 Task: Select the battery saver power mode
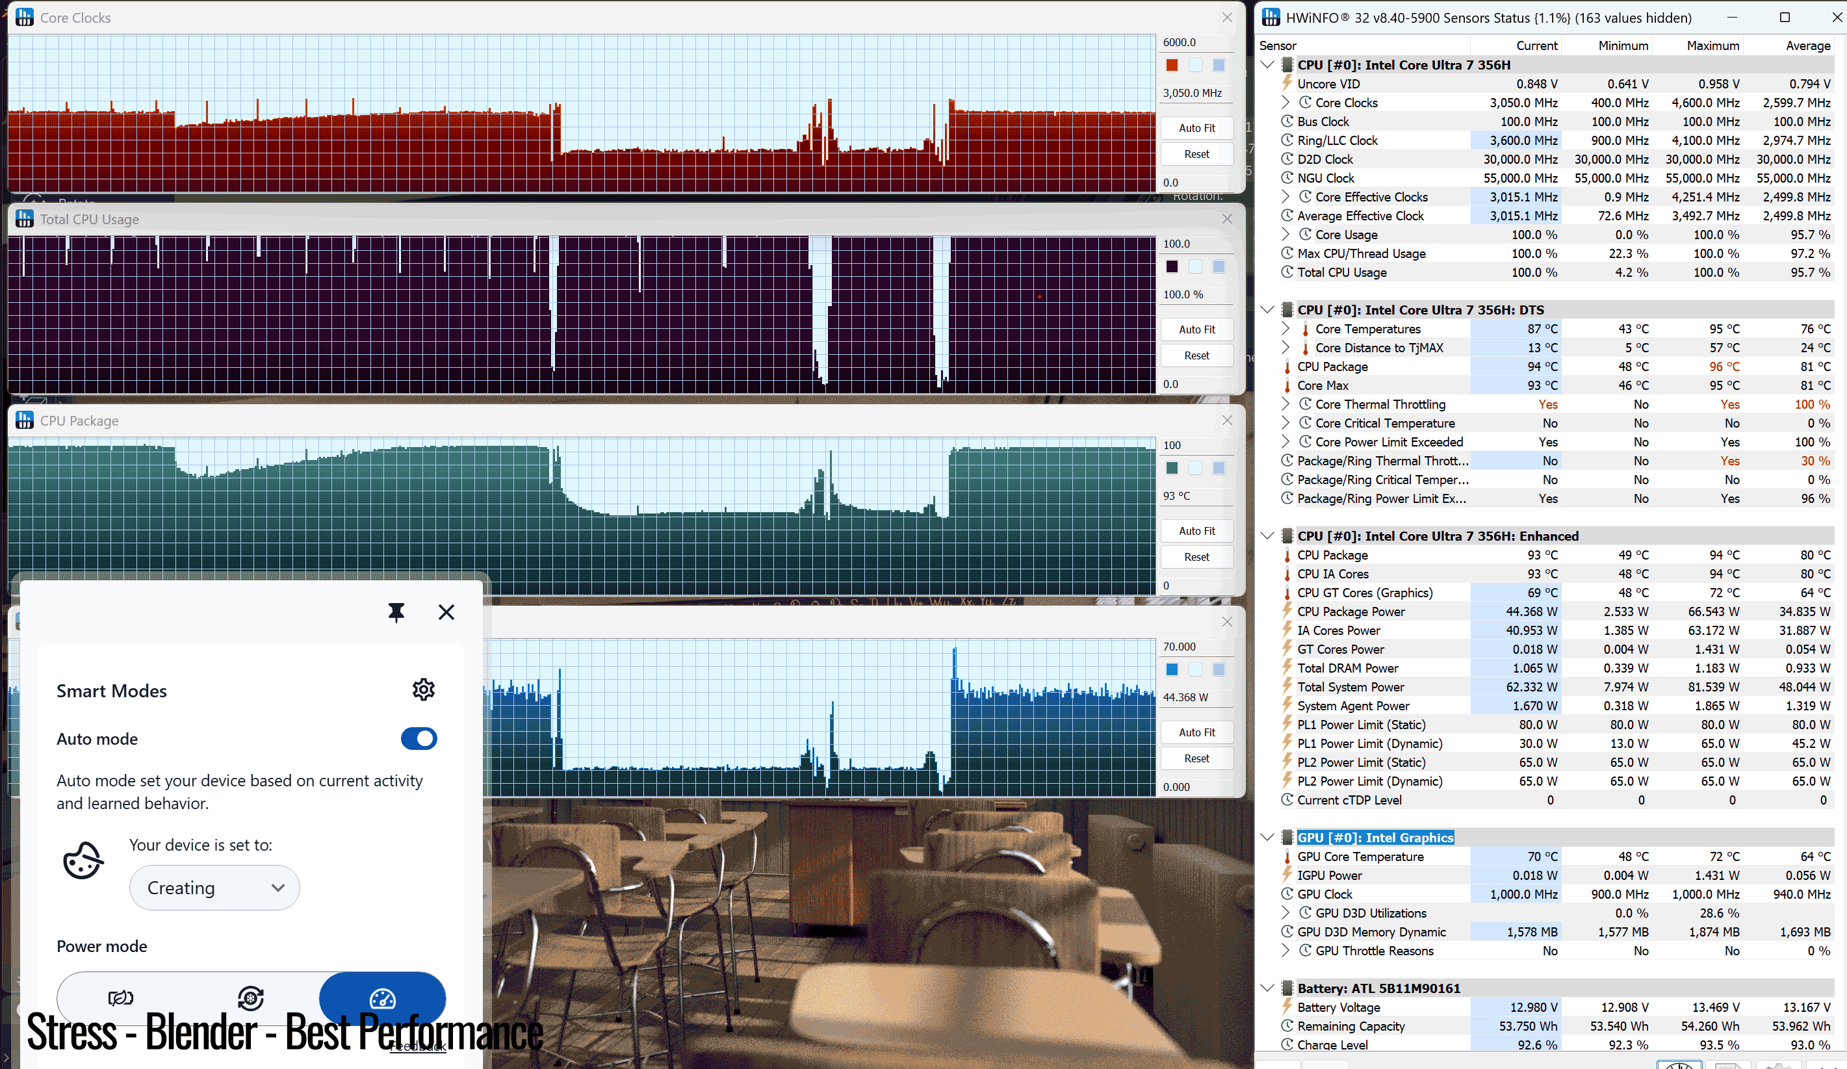121,998
